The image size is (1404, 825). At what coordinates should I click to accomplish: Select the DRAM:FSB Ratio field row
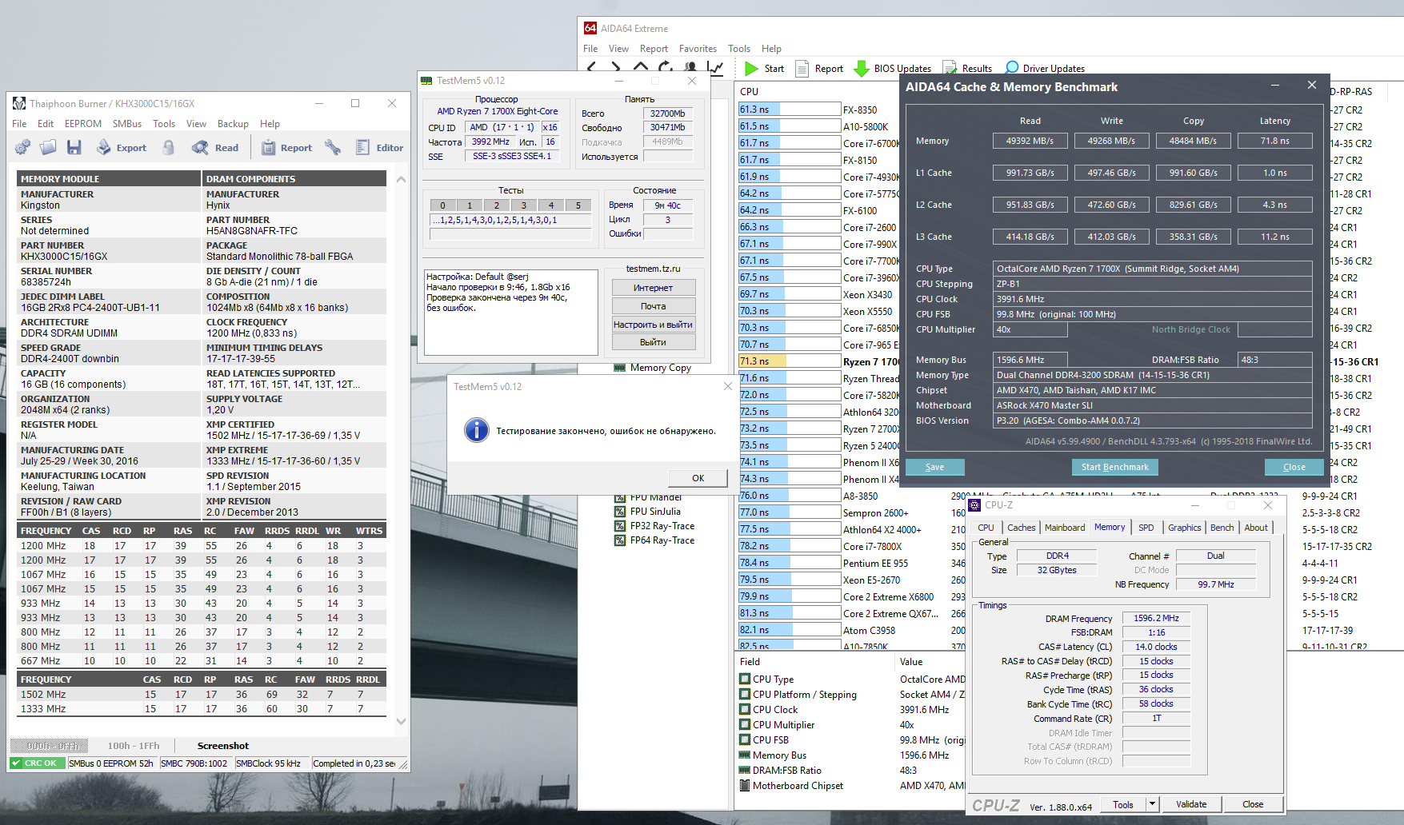[851, 771]
